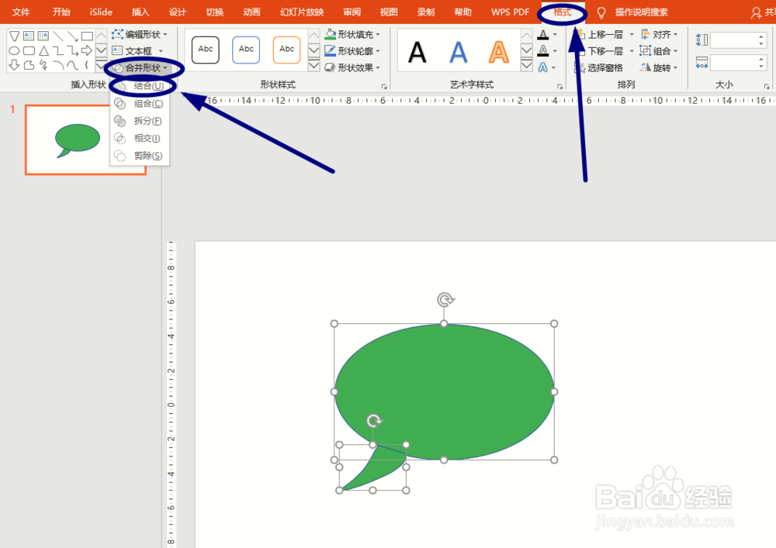The height and width of the screenshot is (548, 776).
Task: Open Send Backward (下移一层) arrow menu
Action: point(632,51)
